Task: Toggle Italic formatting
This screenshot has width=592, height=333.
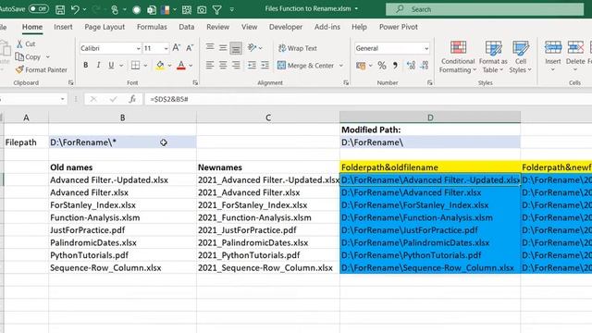Action: [x=98, y=65]
